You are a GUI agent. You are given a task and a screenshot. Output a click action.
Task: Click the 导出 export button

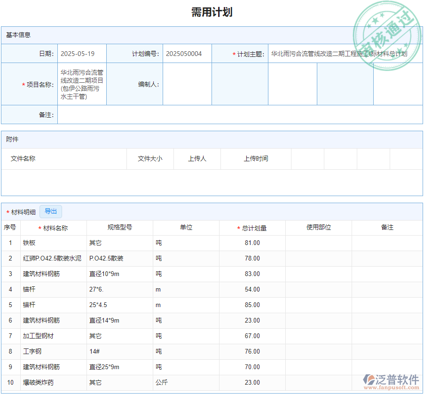click(50, 212)
